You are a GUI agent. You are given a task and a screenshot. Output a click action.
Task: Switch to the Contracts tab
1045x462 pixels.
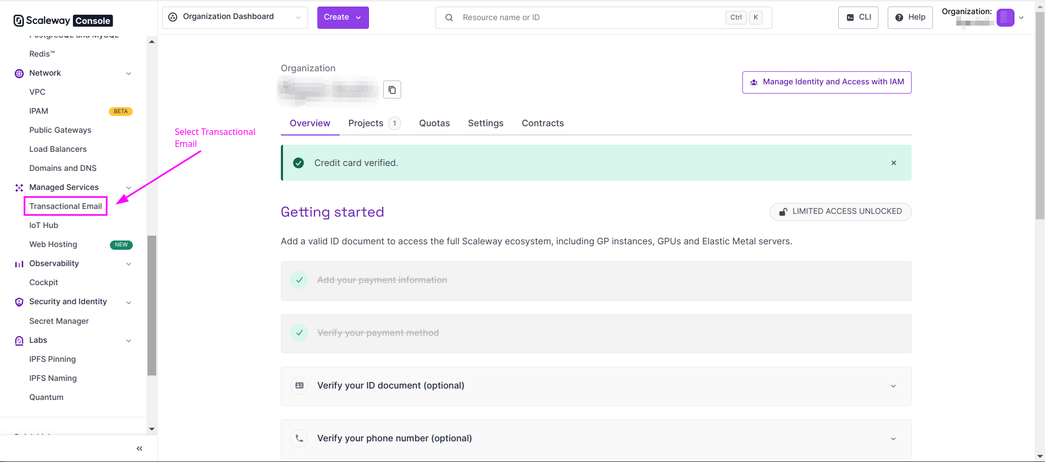click(x=543, y=123)
